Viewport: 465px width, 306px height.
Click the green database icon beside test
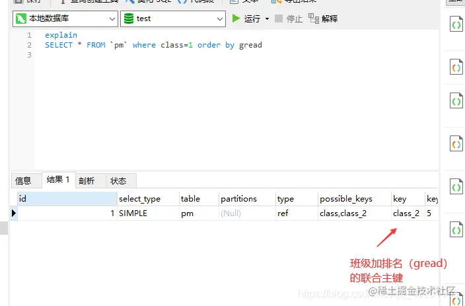(x=129, y=19)
